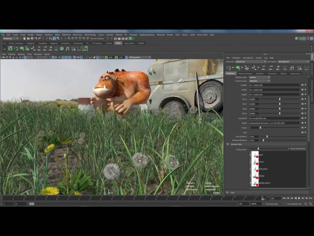Viewport: 314px width, 236px height.
Task: Toggle the first snap magnet icon
Action: click(69, 38)
